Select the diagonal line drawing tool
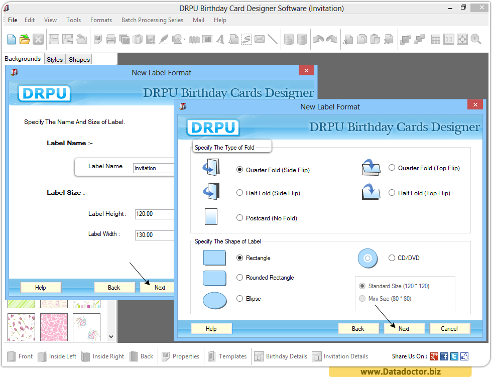The image size is (492, 377). pos(272,40)
